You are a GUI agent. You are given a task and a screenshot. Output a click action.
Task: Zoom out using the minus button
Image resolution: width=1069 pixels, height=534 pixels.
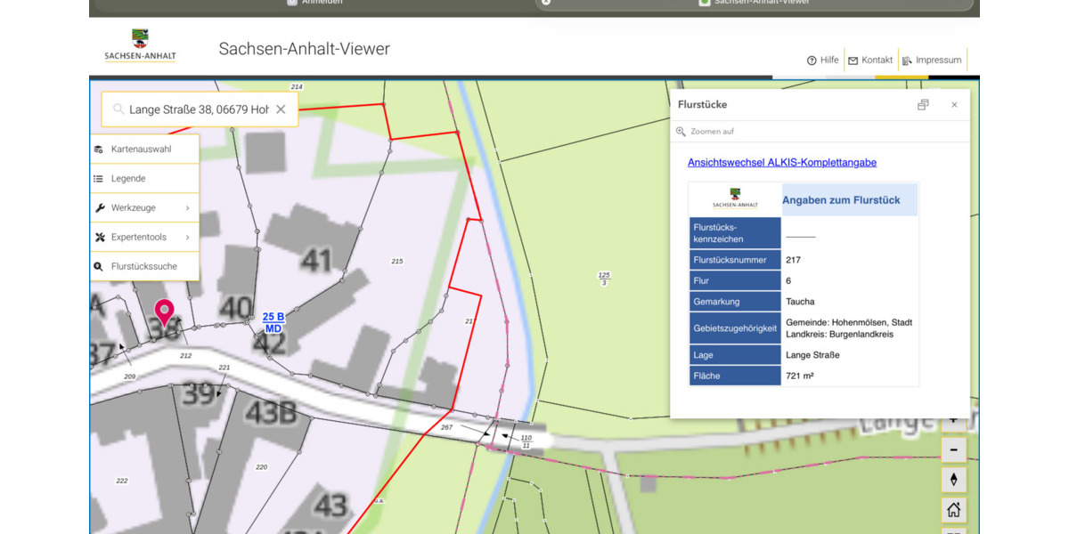pyautogui.click(x=953, y=449)
